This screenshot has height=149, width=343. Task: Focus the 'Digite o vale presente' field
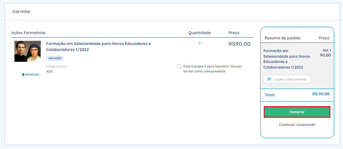pos(290,79)
